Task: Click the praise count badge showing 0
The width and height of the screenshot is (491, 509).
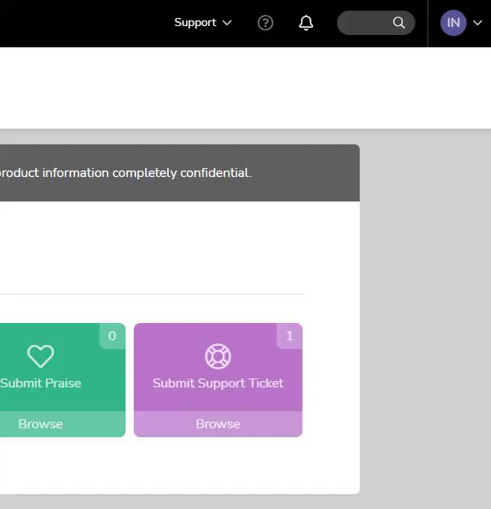Action: (113, 336)
